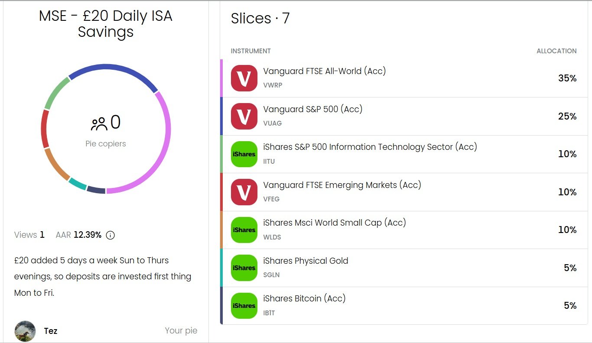Click the iShares logo for WLDS
The width and height of the screenshot is (592, 343).
click(244, 230)
